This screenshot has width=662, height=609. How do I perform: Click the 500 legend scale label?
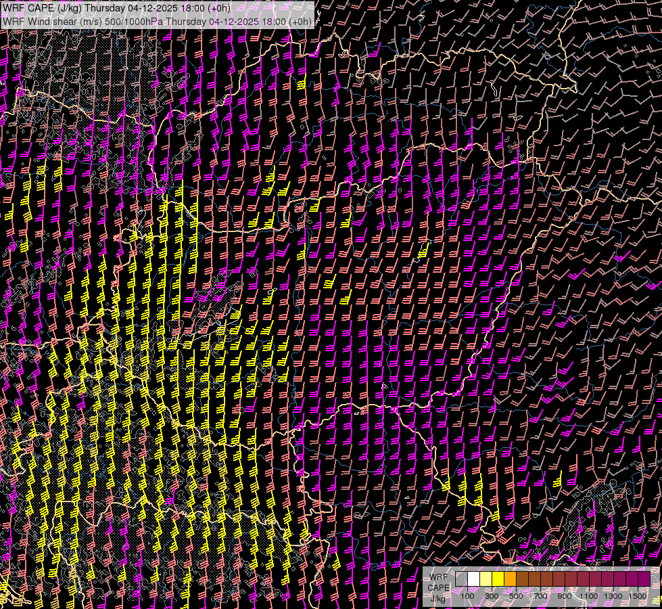516,596
